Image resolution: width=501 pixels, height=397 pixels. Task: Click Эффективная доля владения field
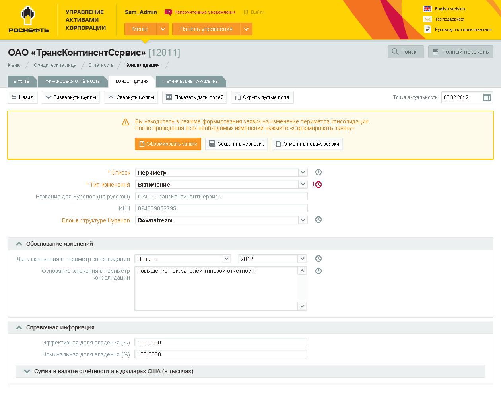[221, 343]
